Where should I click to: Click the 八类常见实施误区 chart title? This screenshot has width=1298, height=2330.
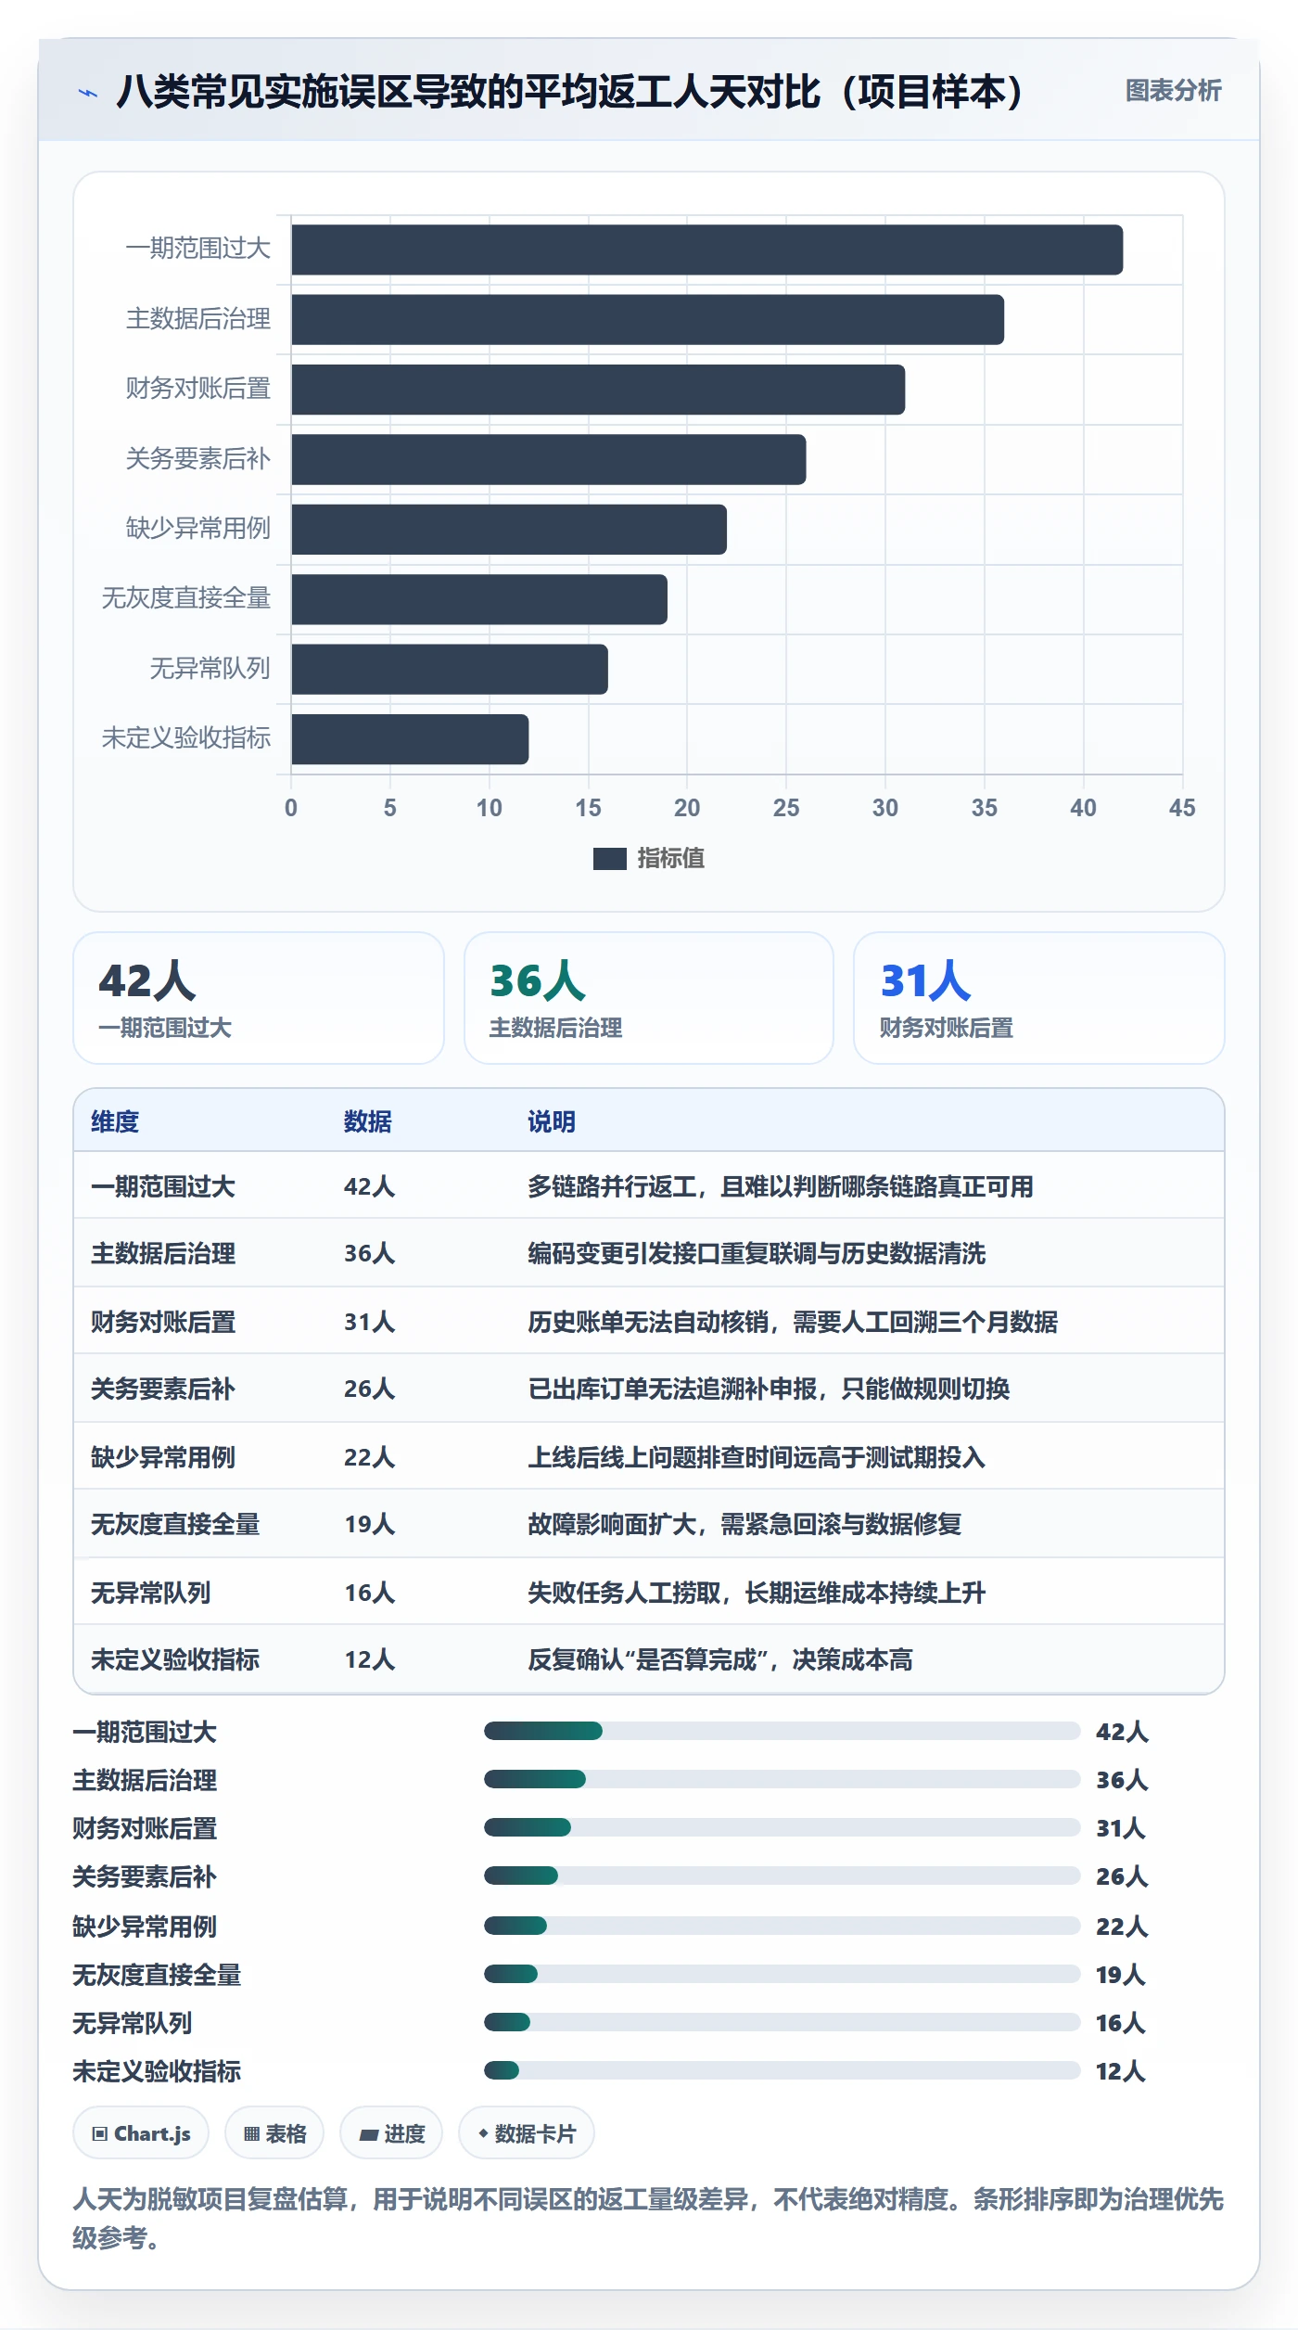(x=570, y=92)
